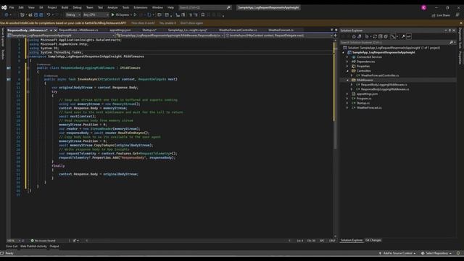Click the bookmark toggle icon in the toolbar
Viewport: 464px width, 261px height.
point(203,14)
